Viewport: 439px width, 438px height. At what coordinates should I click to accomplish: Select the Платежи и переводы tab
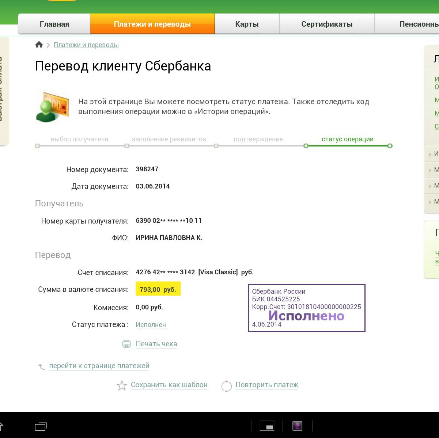pos(152,24)
